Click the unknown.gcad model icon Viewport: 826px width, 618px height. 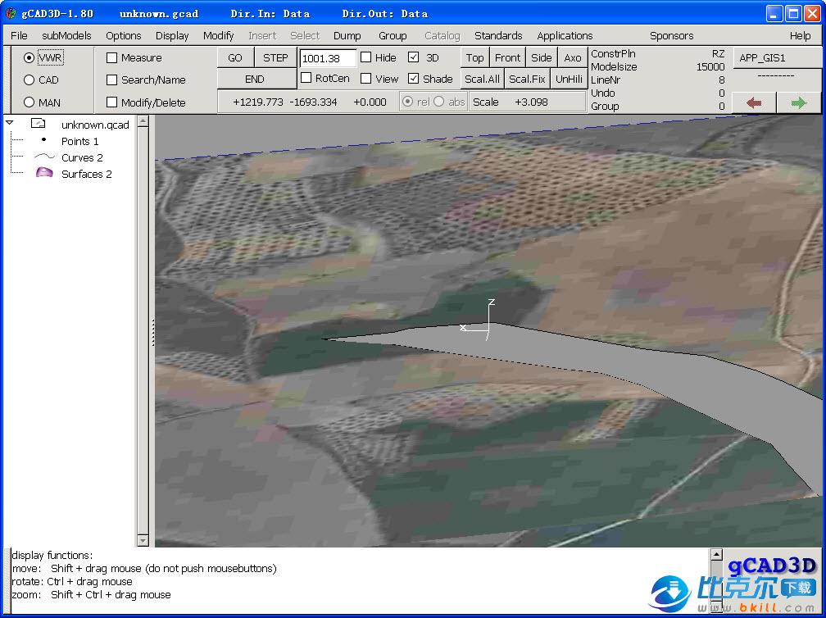[39, 124]
